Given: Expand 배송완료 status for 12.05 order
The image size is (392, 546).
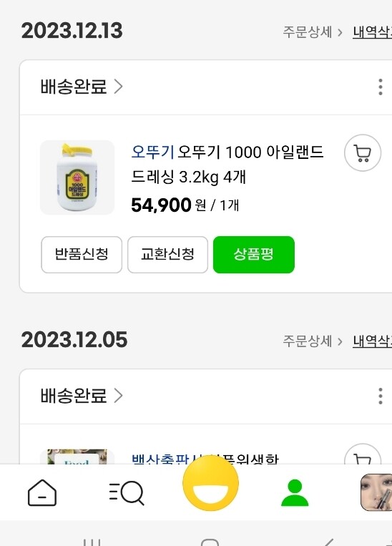Looking at the screenshot, I should [82, 396].
